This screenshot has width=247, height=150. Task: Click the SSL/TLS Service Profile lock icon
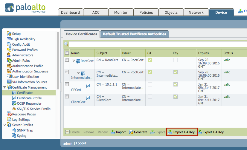click(14, 109)
